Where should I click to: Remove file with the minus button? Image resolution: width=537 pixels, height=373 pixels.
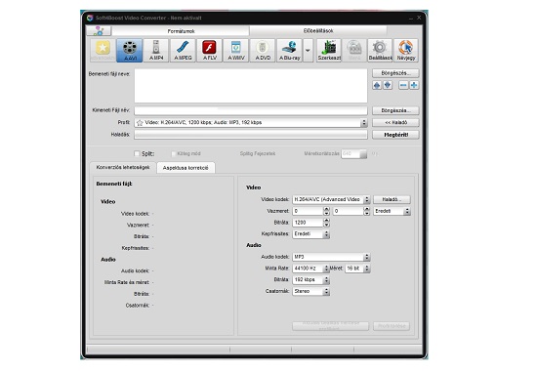(404, 85)
